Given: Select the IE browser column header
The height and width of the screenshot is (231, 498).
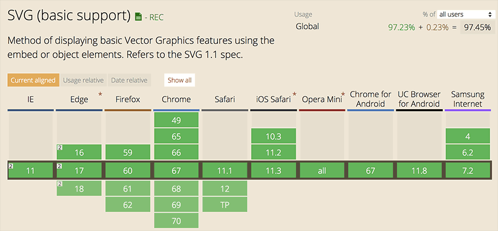Looking at the screenshot, I should coord(30,100).
